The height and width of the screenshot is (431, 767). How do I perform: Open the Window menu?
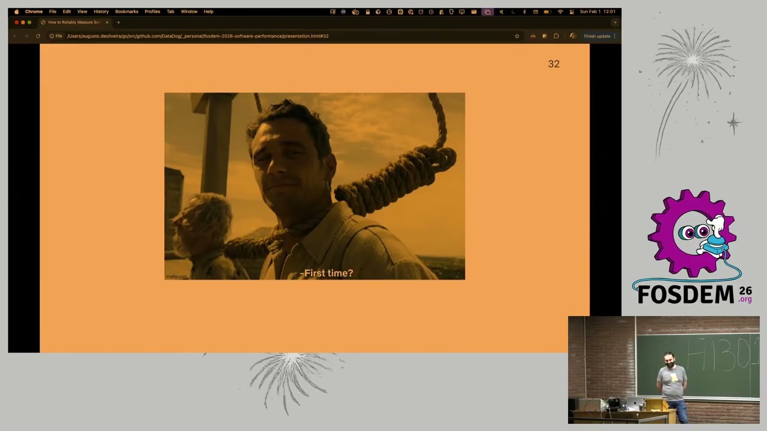pyautogui.click(x=189, y=11)
